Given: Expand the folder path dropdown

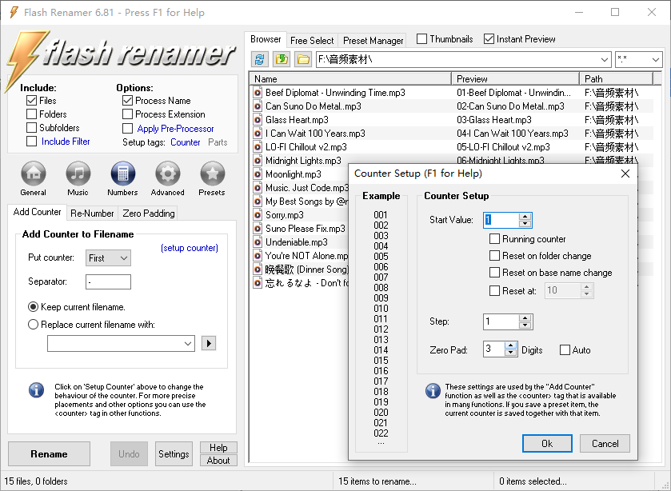Looking at the screenshot, I should pyautogui.click(x=605, y=59).
